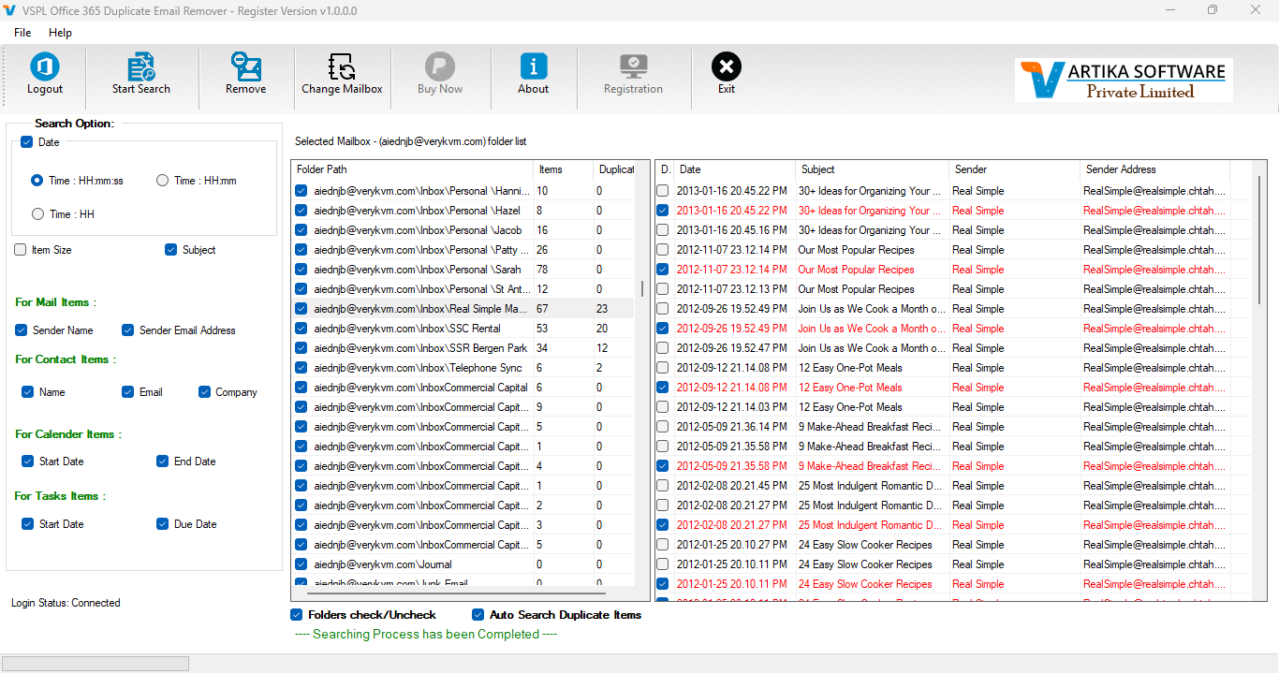Open the Help menu
Viewport: 1279px width, 674px height.
[60, 33]
